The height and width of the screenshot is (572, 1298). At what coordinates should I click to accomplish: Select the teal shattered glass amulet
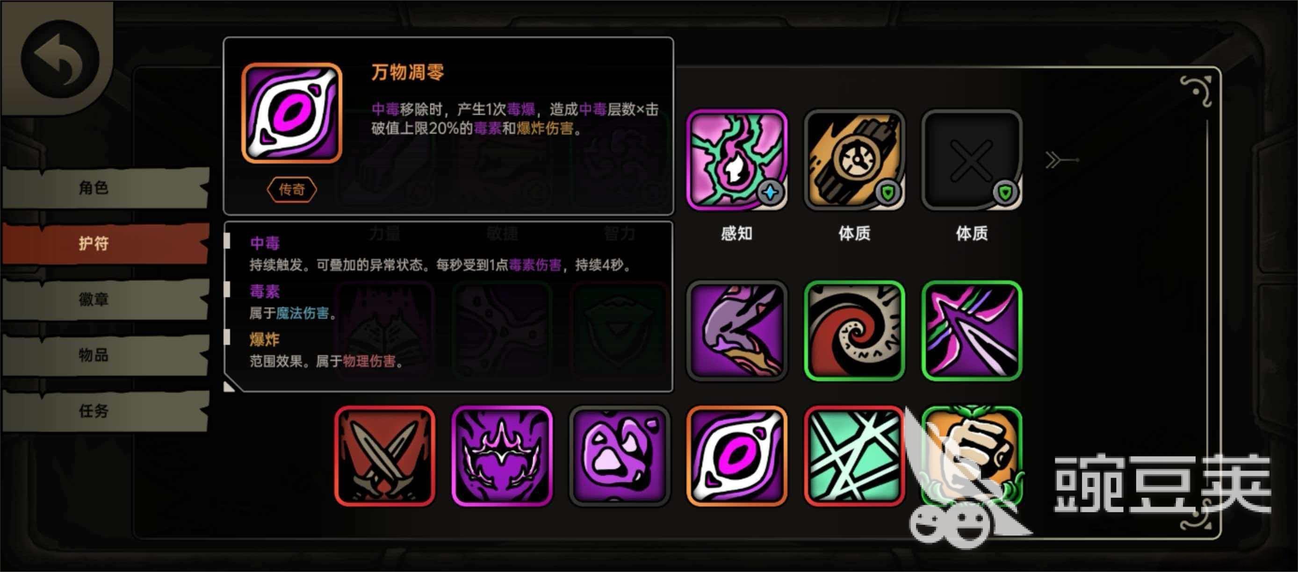pos(854,456)
